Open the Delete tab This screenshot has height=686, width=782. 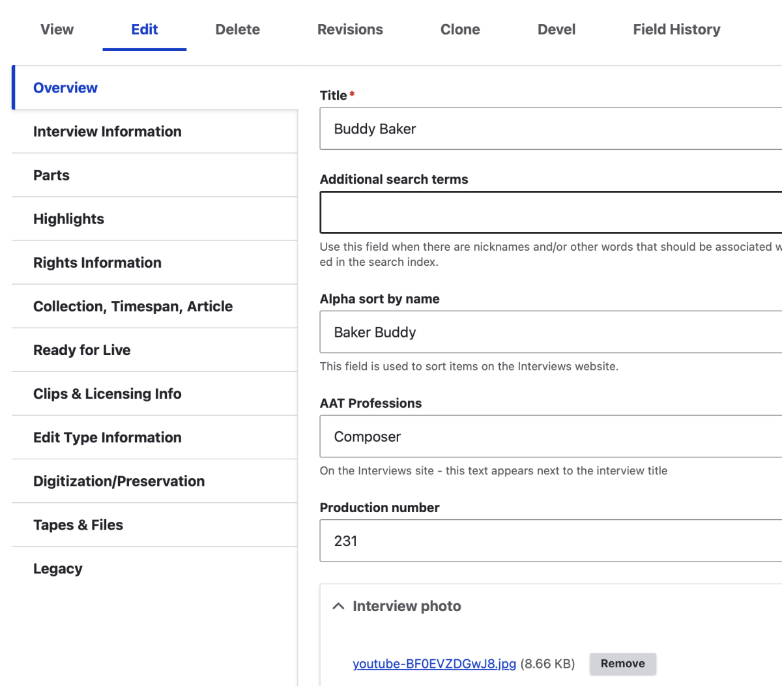click(x=237, y=29)
